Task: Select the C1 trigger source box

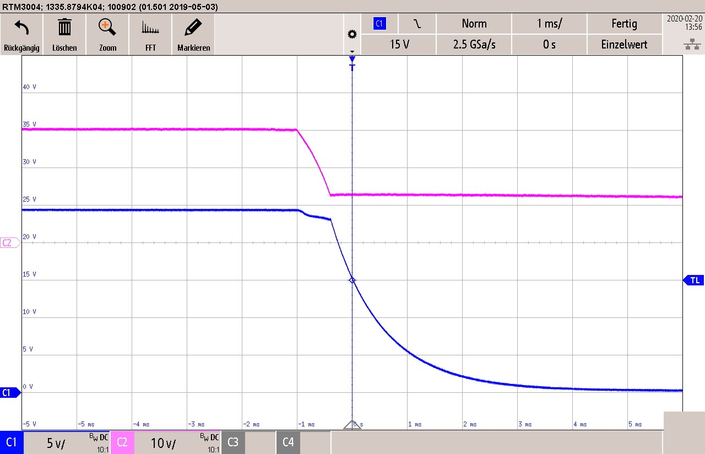Action: click(x=378, y=24)
